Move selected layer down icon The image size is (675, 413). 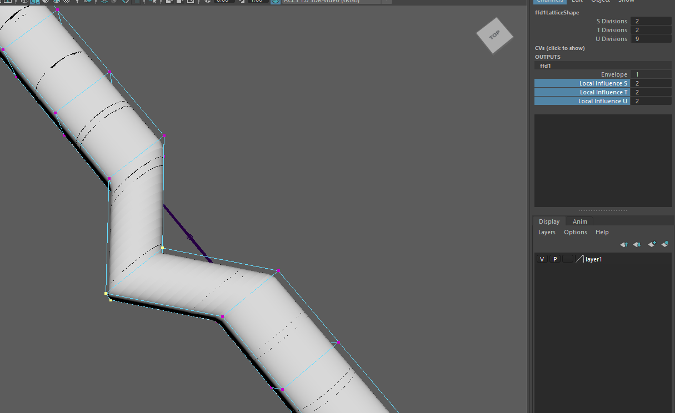[x=637, y=244]
